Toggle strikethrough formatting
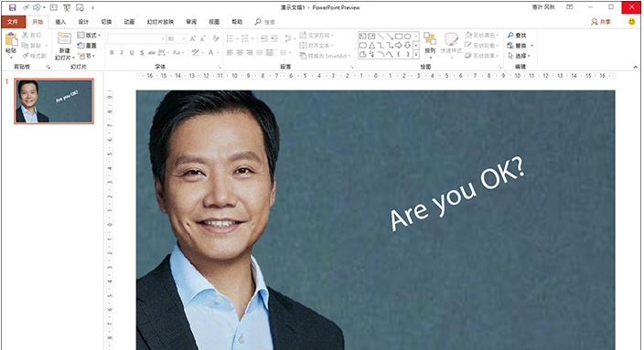The height and width of the screenshot is (350, 644). pyautogui.click(x=152, y=52)
